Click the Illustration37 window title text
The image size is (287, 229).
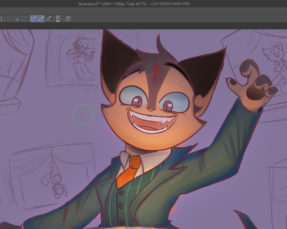tap(134, 4)
